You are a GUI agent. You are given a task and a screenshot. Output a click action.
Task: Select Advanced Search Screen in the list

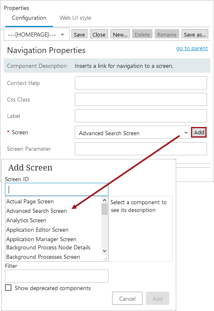point(37,211)
